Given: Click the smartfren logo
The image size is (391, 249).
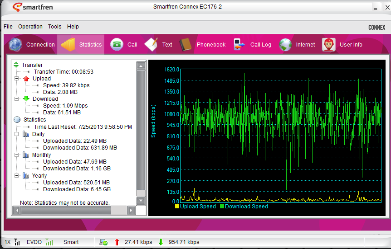Looking at the screenshot, I should click(x=32, y=7).
